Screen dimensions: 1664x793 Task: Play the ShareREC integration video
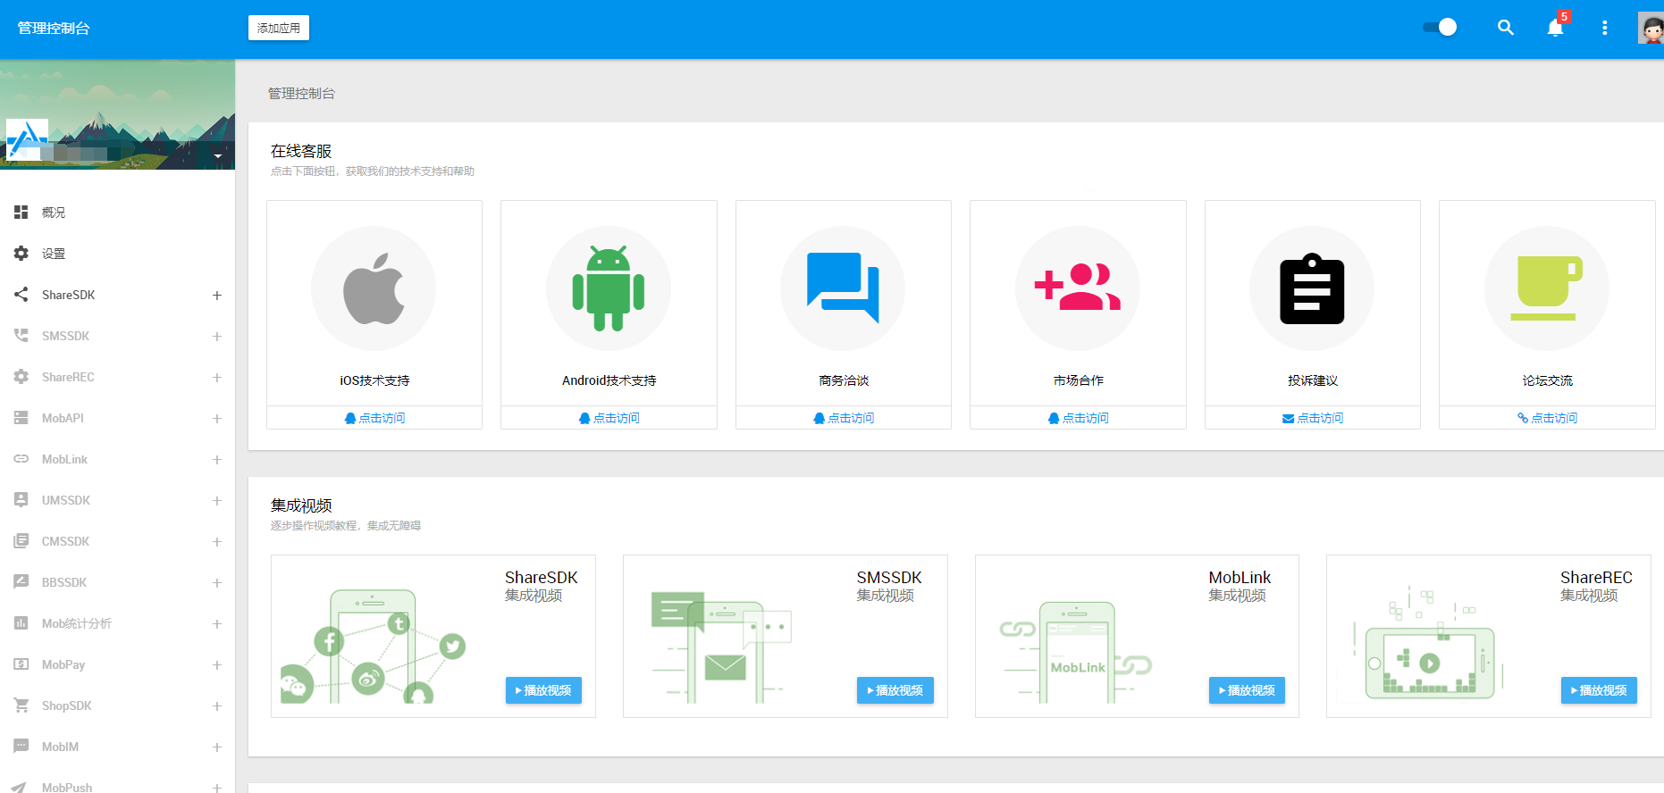(1599, 690)
